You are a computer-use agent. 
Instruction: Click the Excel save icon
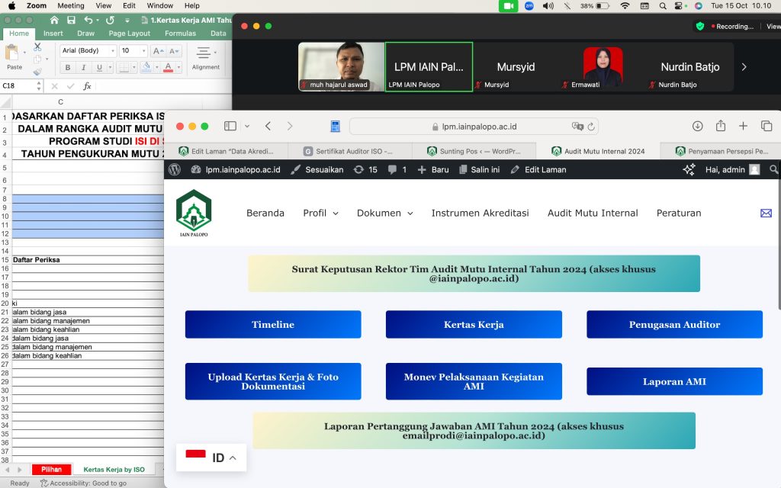click(x=71, y=20)
